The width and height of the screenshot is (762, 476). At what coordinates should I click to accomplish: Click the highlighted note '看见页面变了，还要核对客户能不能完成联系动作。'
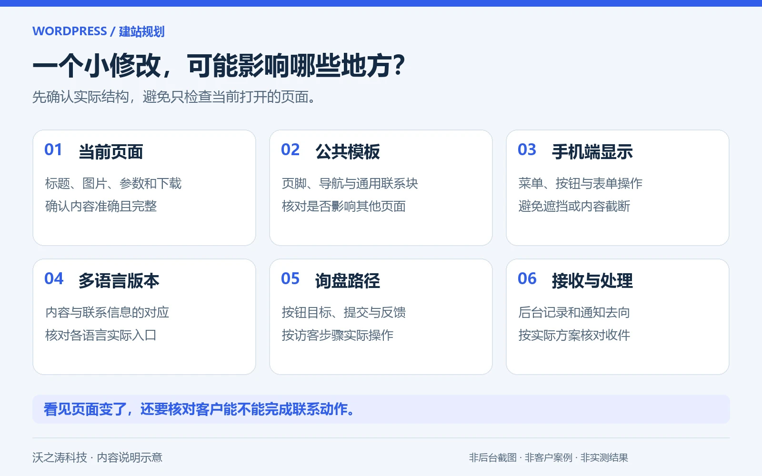coord(381,409)
